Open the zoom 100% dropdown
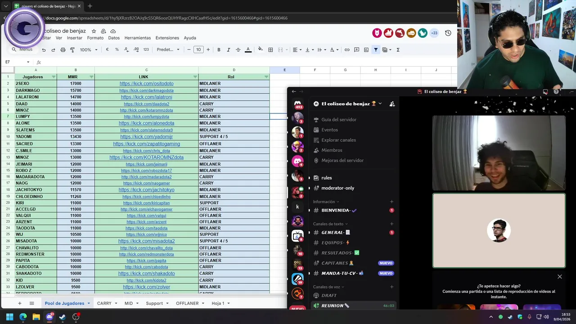 coord(89,50)
